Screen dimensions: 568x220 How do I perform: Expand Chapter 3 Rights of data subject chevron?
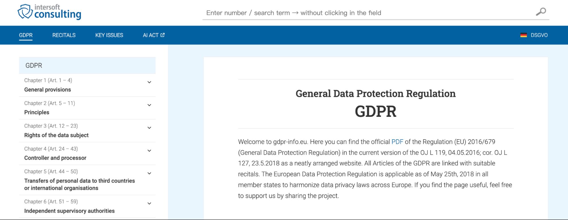point(149,128)
